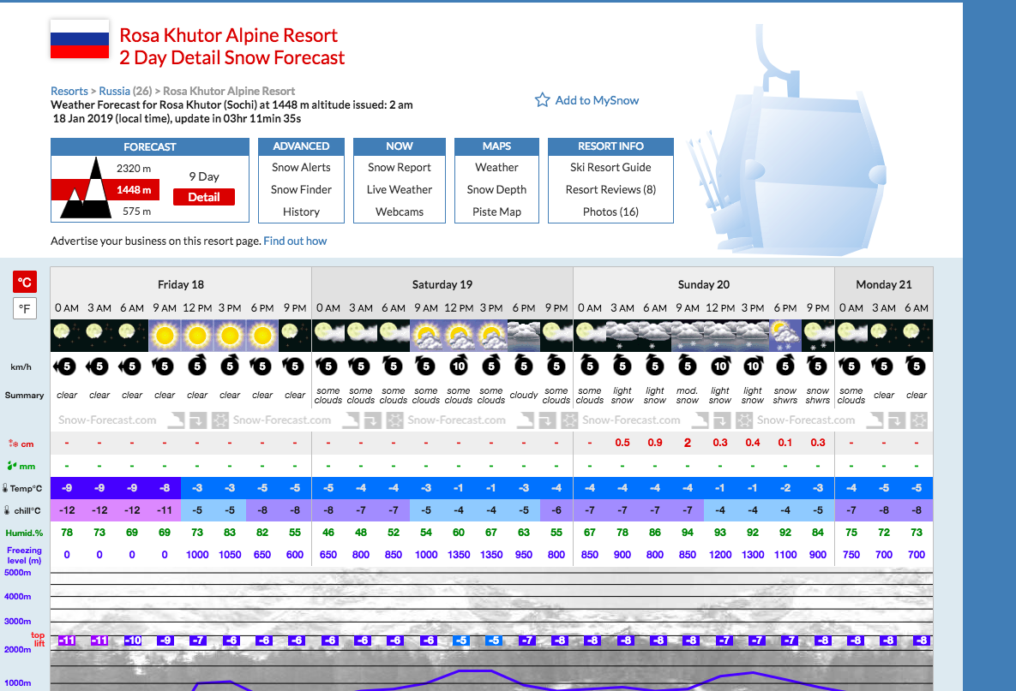The width and height of the screenshot is (1016, 691).
Task: Switch temperature units to Celsius
Action: (x=25, y=282)
